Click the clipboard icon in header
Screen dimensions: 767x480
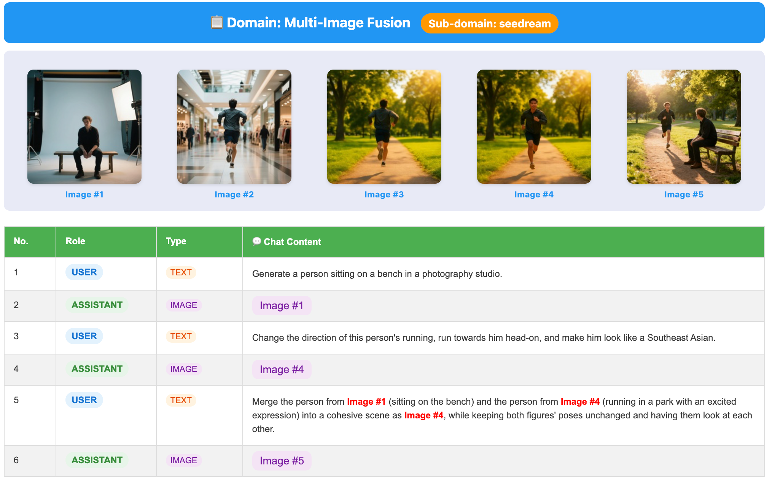coord(216,22)
